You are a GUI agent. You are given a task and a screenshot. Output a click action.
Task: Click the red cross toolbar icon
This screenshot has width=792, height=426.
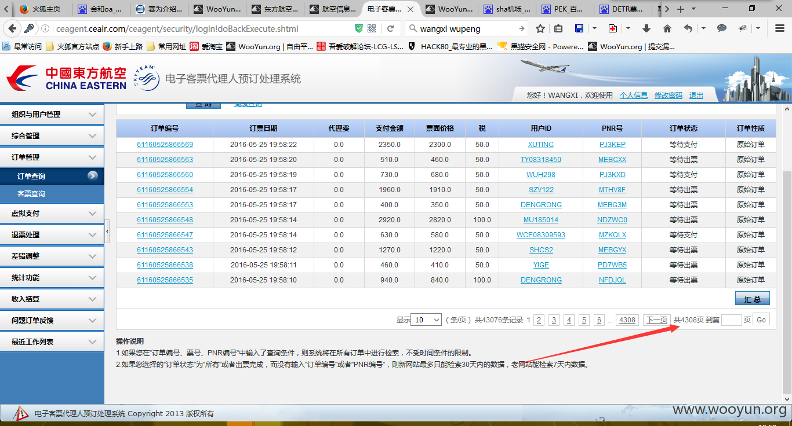[x=613, y=28]
